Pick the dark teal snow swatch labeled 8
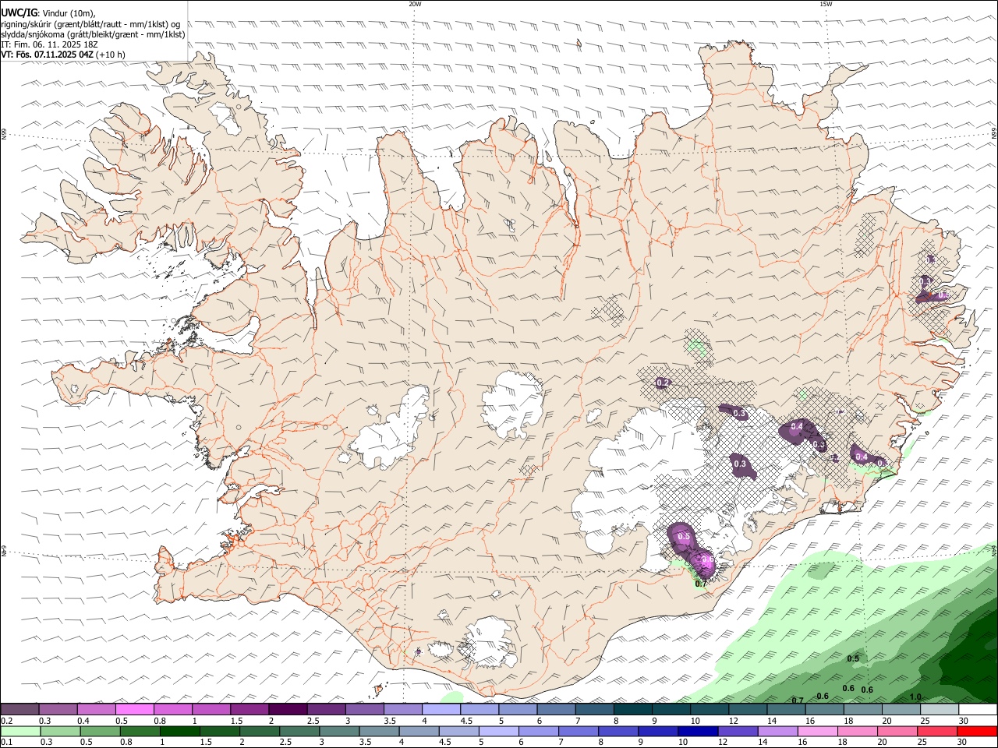 tap(632, 709)
